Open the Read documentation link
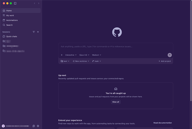Viewport: 192px width, 129px height. point(163,123)
